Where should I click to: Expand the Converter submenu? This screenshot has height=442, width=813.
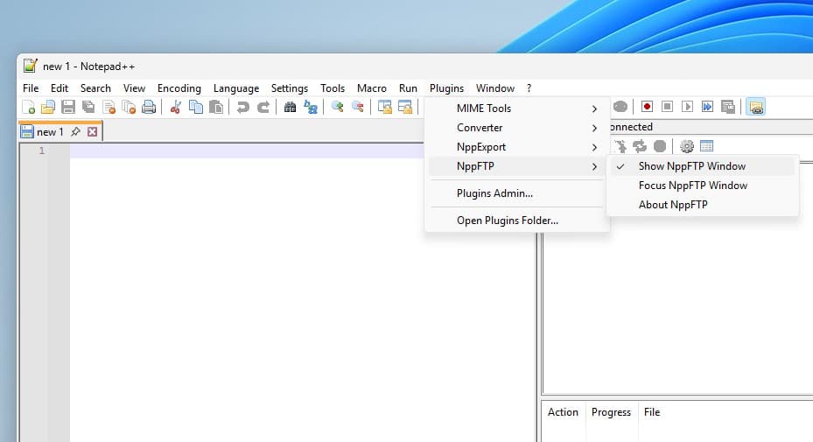click(516, 128)
